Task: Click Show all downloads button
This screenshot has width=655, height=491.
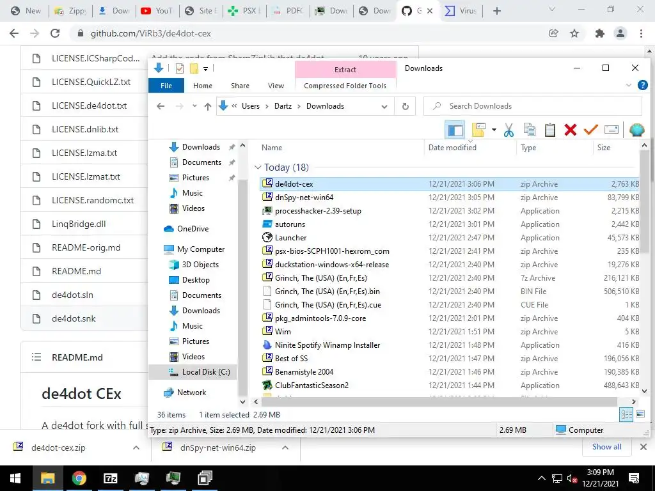Action: 606,447
